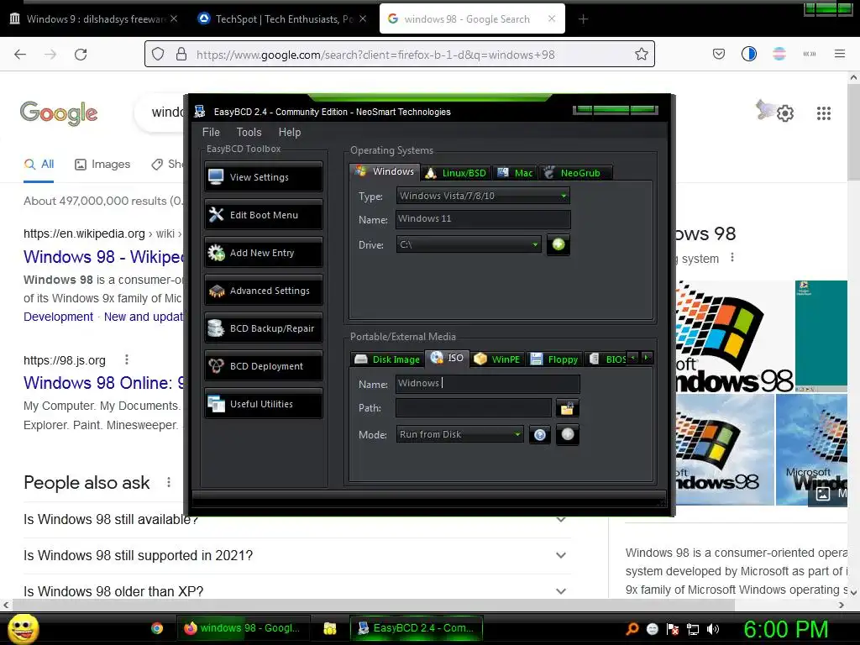860x645 pixels.
Task: Open the Pocket save icon in Firefox
Action: click(719, 54)
